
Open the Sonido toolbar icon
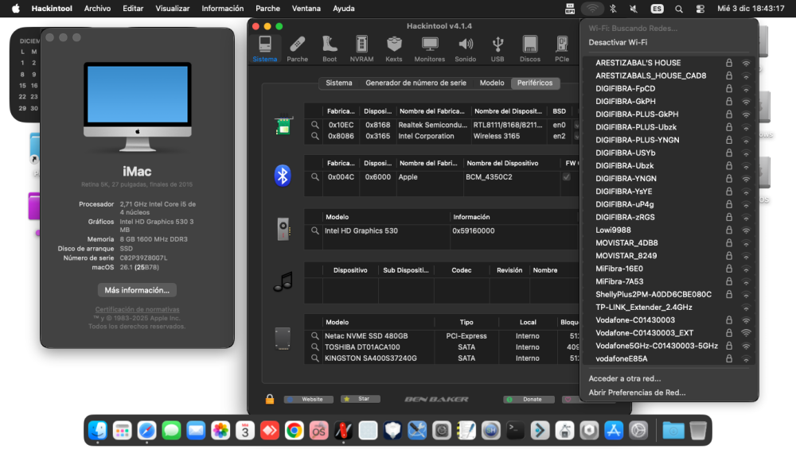465,48
